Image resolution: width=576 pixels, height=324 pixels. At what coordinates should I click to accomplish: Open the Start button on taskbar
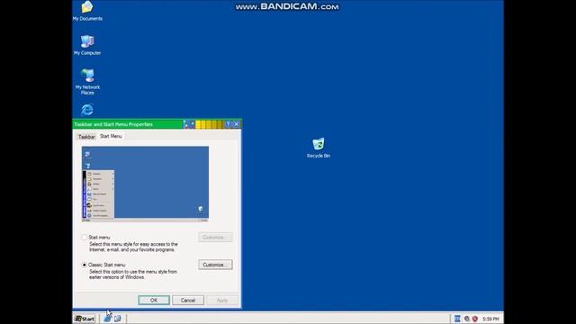pyautogui.click(x=85, y=319)
